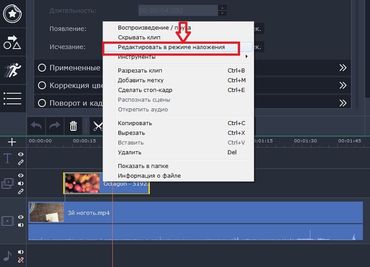Open the Stickers tab in left sidebar
Image resolution: width=370 pixels, height=267 pixels.
12,13
